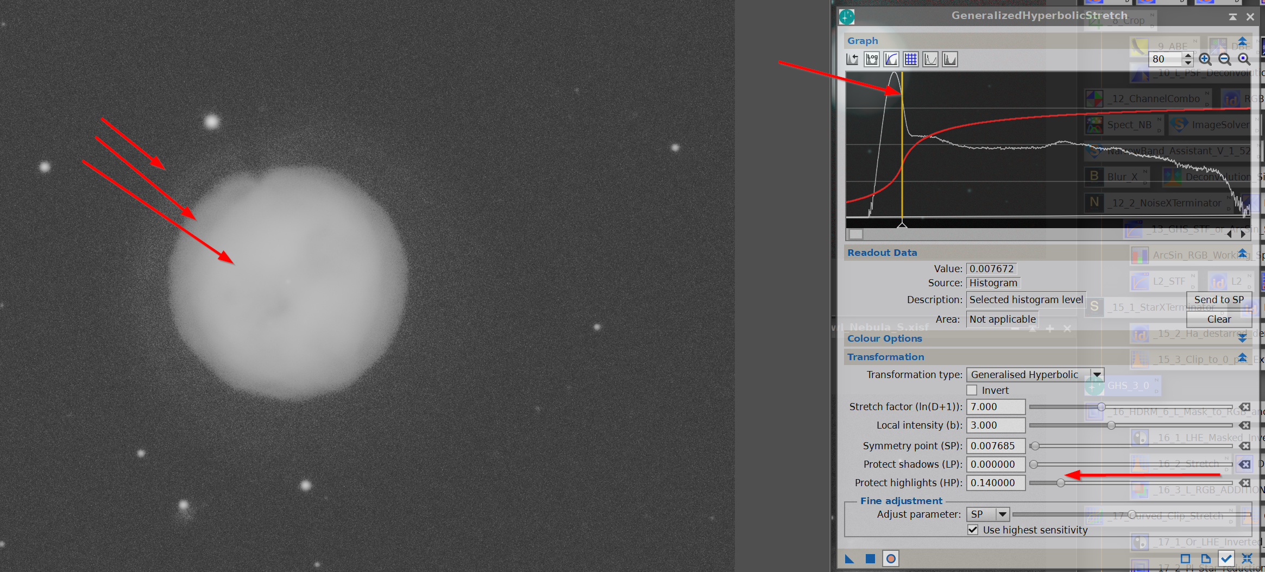
Task: Click the Apply blue square icon
Action: point(870,559)
